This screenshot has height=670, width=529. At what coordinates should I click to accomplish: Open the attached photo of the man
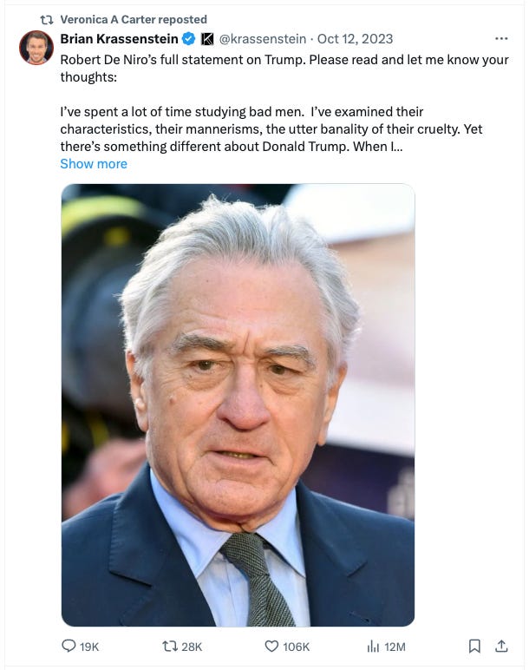pyautogui.click(x=238, y=405)
